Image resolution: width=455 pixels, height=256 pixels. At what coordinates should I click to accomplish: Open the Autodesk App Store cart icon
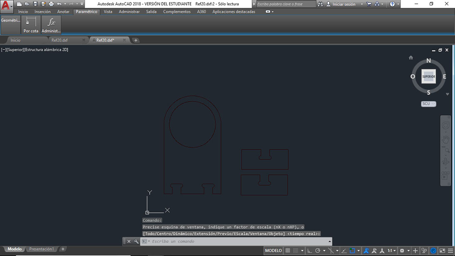click(x=369, y=4)
